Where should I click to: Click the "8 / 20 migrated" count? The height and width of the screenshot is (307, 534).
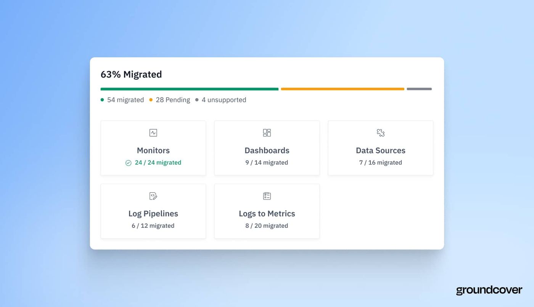tap(267, 226)
